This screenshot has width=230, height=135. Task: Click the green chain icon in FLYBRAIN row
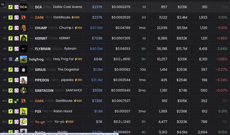point(10,49)
